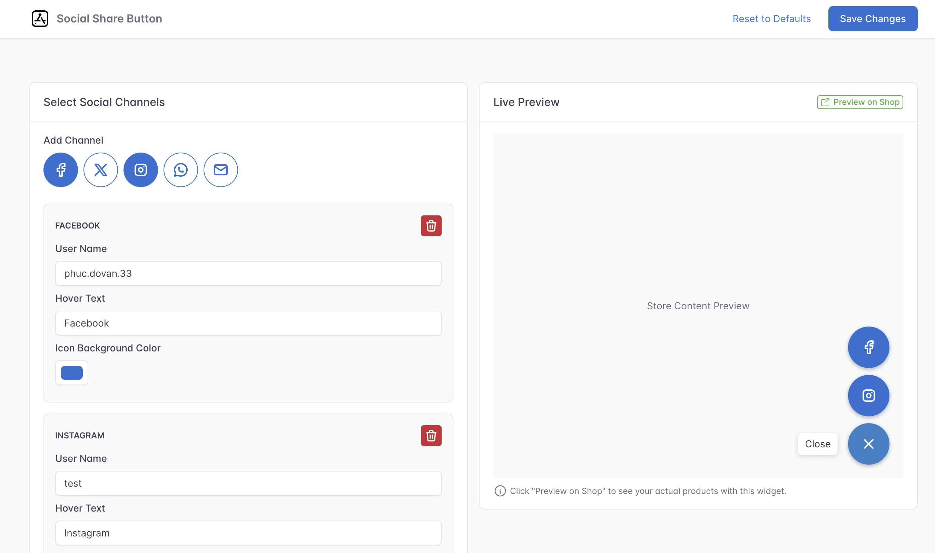Click the Save Changes button
The width and height of the screenshot is (935, 553).
point(873,19)
